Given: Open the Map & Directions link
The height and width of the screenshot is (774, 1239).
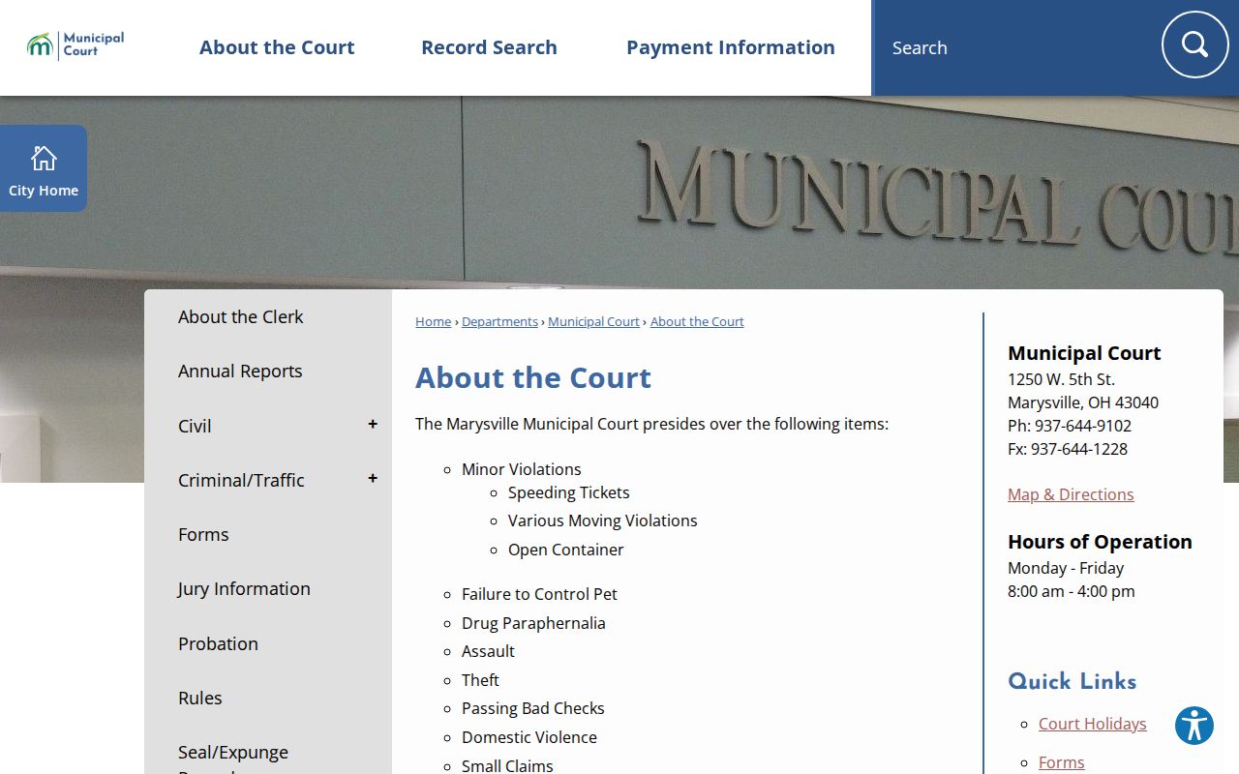Looking at the screenshot, I should pyautogui.click(x=1071, y=494).
